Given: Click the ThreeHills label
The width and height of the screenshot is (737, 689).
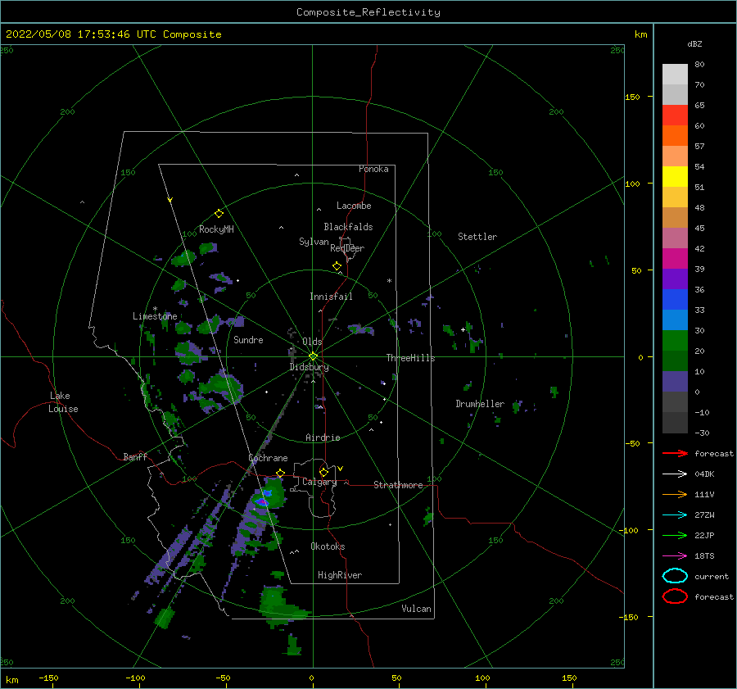Looking at the screenshot, I should [x=411, y=358].
